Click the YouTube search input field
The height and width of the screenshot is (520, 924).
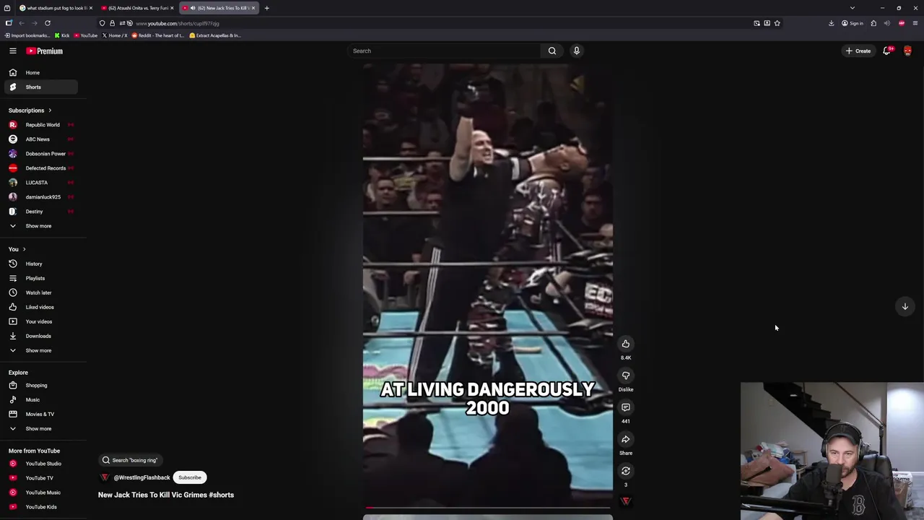click(x=444, y=51)
